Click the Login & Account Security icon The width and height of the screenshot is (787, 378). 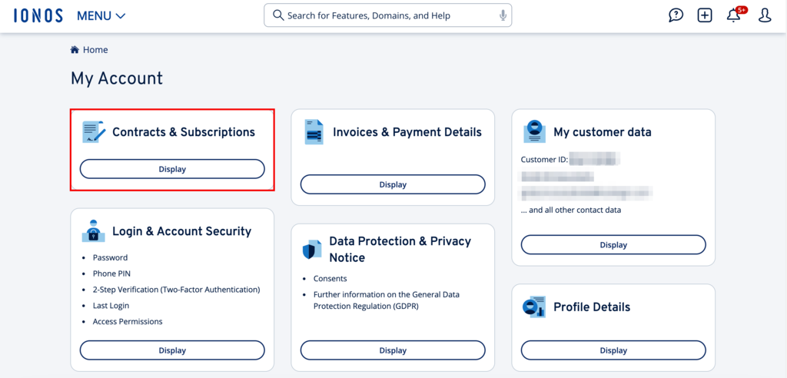coord(94,230)
